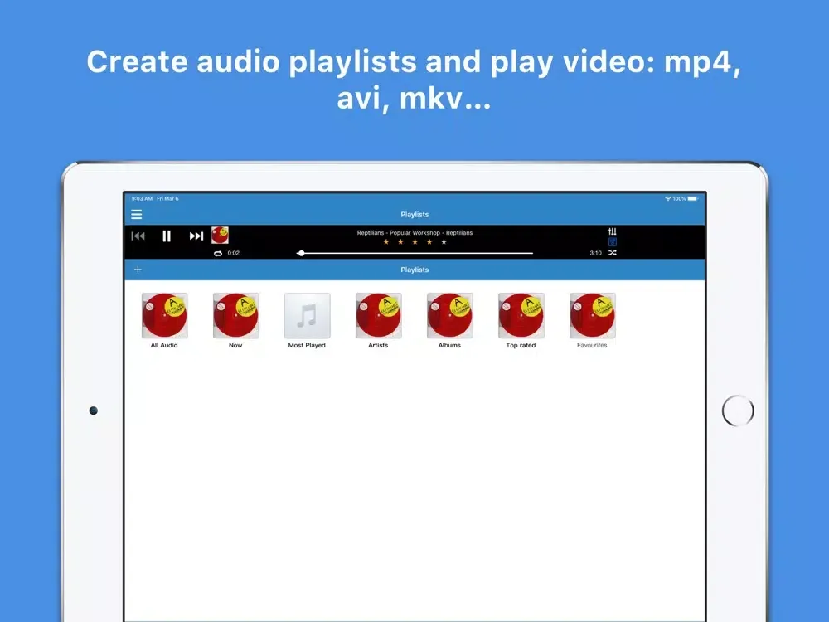Skip to the next track
This screenshot has width=829, height=622.
pyautogui.click(x=196, y=236)
